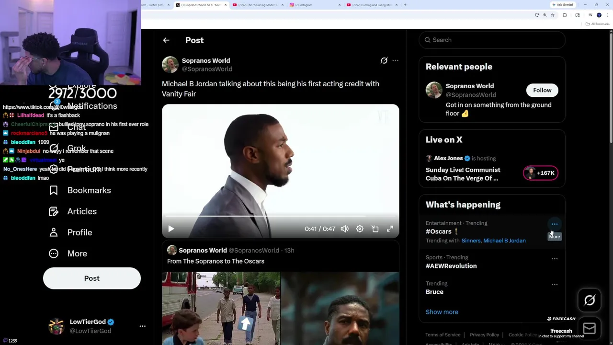Open options for #AEWRevolution trend

[x=555, y=259]
